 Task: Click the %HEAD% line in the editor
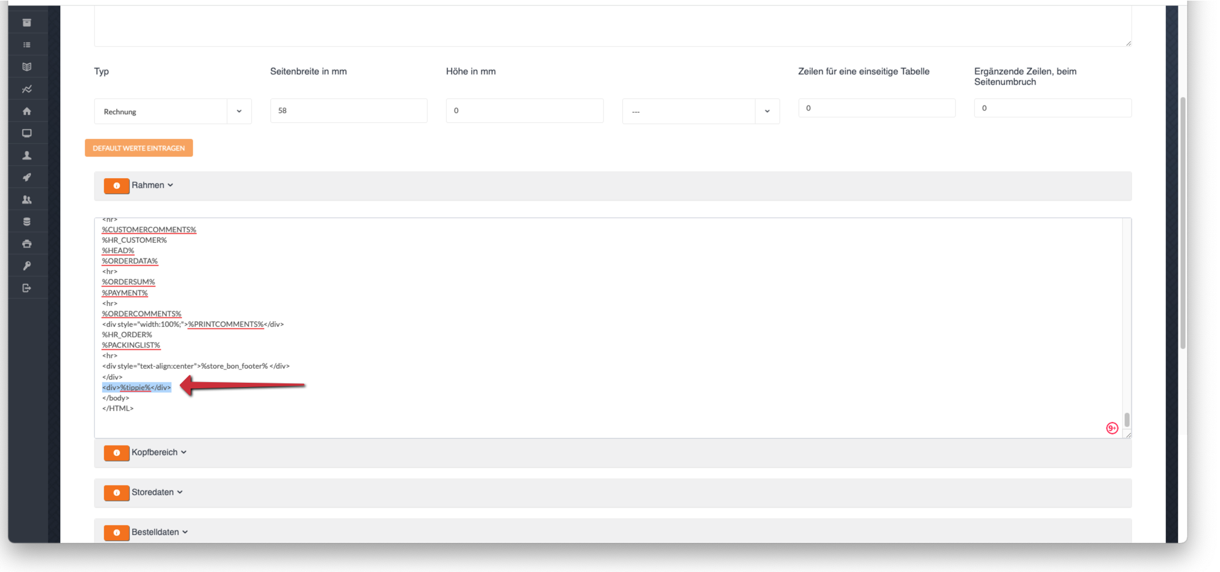[x=118, y=251]
